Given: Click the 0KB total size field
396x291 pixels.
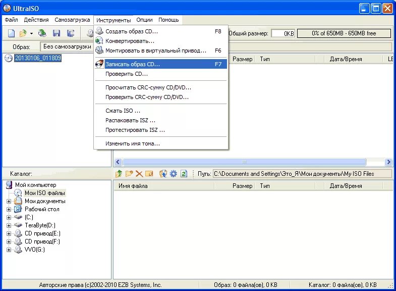Looking at the screenshot, I should click(283, 33).
